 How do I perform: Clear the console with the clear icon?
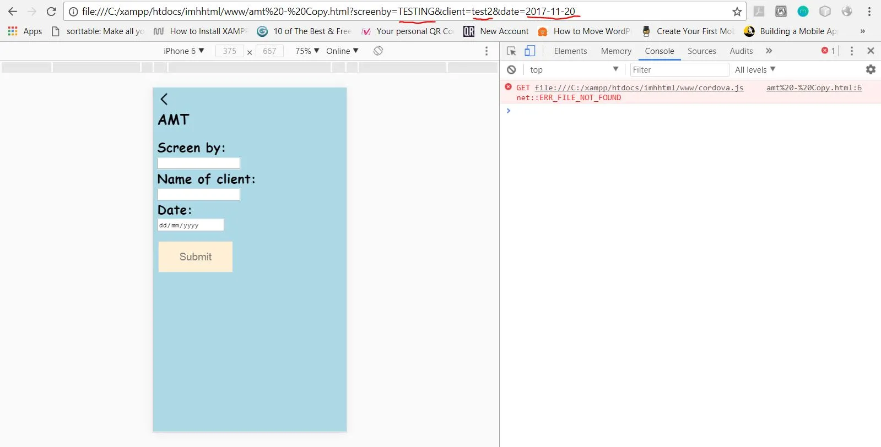tap(511, 69)
